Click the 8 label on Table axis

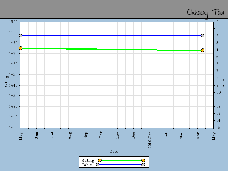217,78
